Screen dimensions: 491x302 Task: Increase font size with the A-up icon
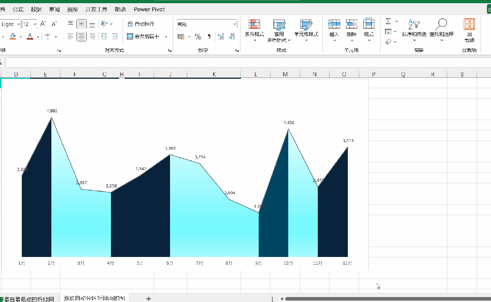coord(43,24)
